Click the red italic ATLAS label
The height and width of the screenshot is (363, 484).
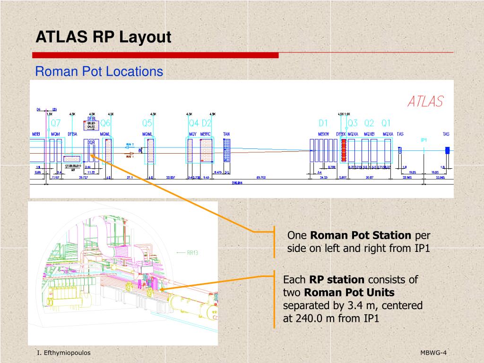[x=426, y=101]
